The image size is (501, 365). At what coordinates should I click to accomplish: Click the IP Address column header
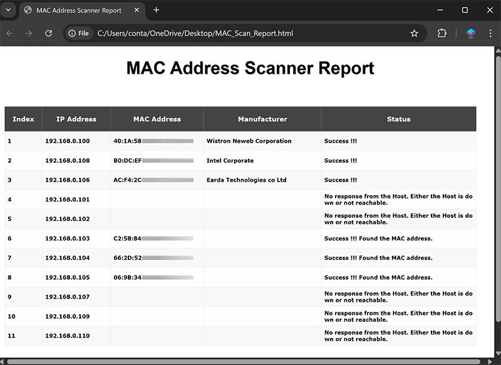pyautogui.click(x=76, y=119)
